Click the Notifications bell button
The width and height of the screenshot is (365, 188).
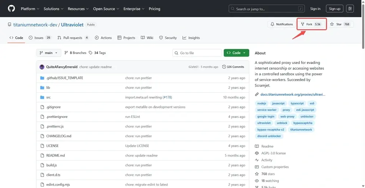pyautogui.click(x=281, y=24)
